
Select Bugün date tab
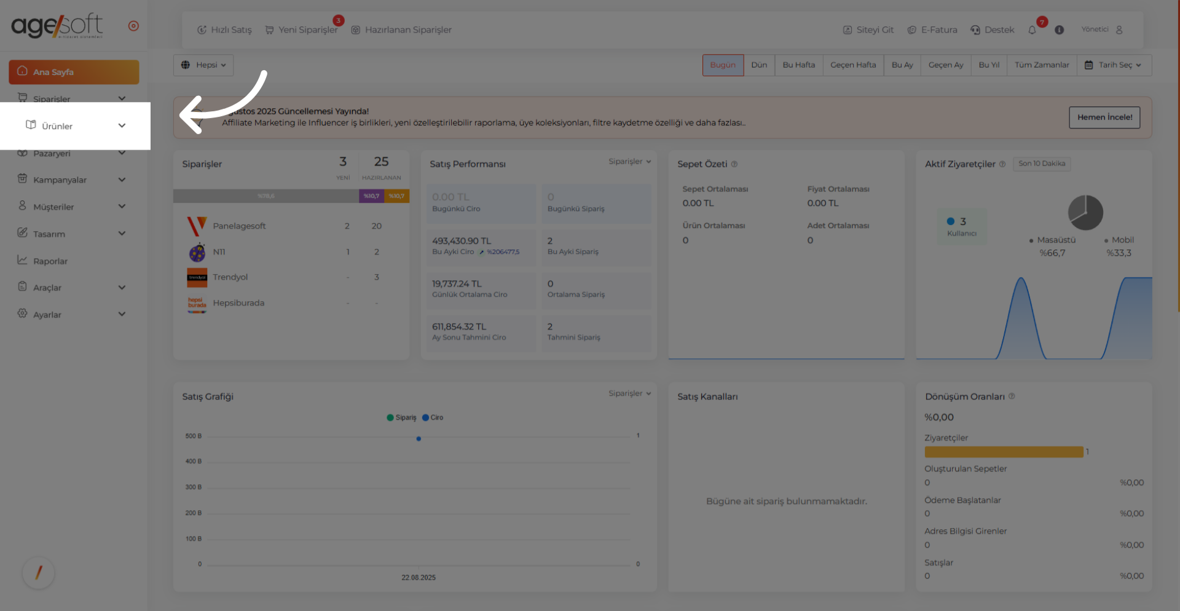tap(723, 65)
